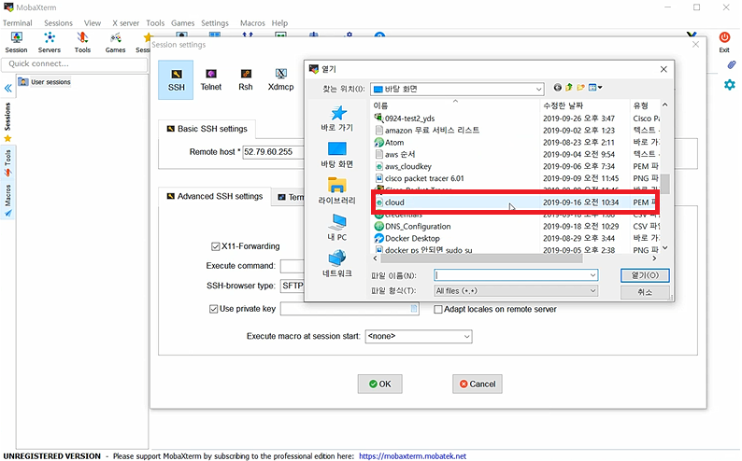Click the private key browse file icon

coord(414,309)
